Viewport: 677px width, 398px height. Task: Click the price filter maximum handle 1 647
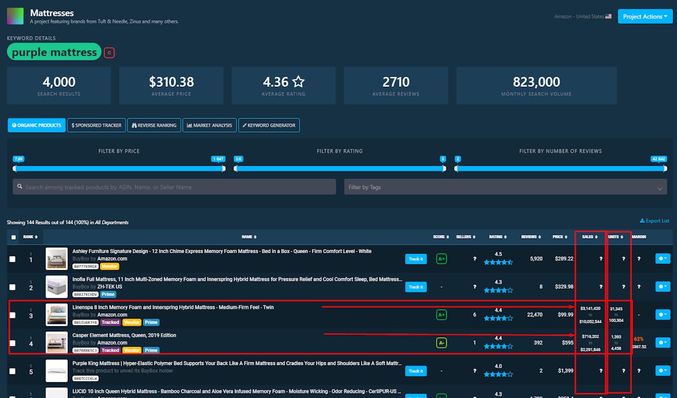click(223, 168)
